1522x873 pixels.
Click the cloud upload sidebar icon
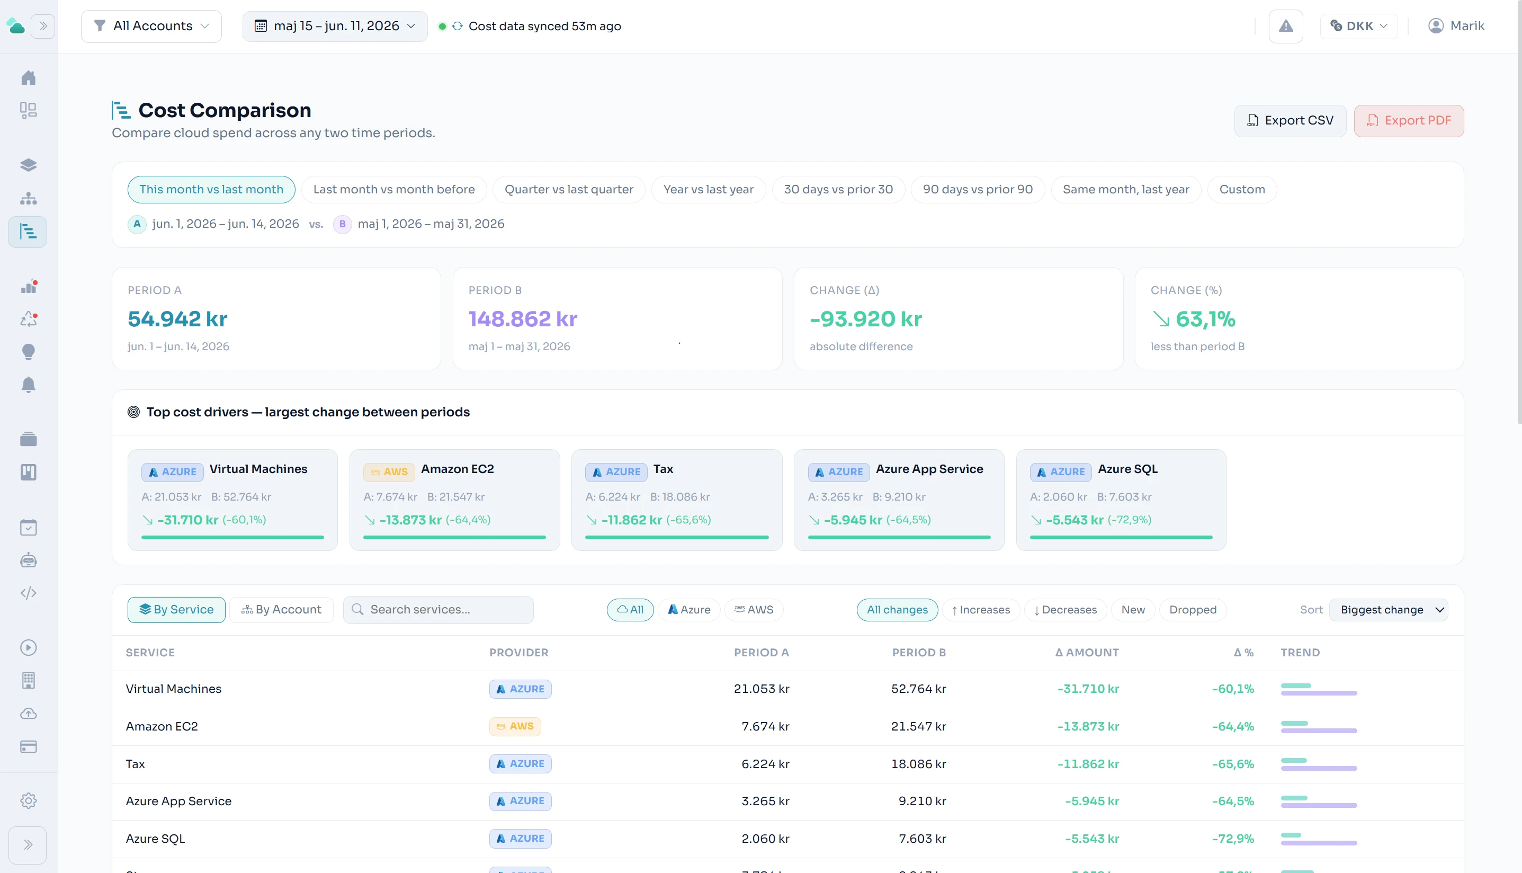pyautogui.click(x=28, y=714)
